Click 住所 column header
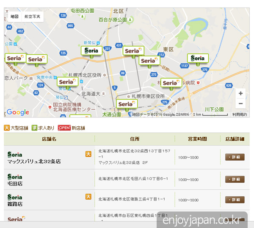 pos(135,139)
